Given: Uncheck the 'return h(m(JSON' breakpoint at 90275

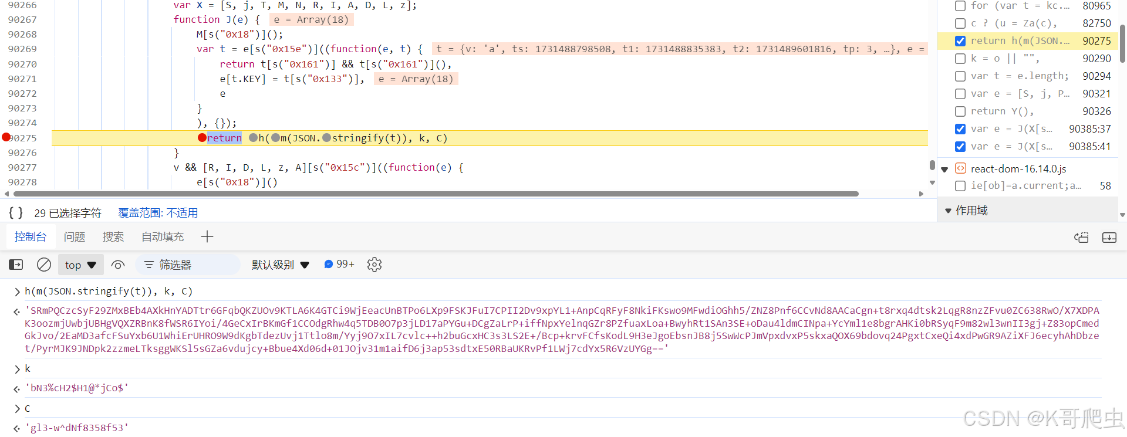Looking at the screenshot, I should tap(960, 41).
